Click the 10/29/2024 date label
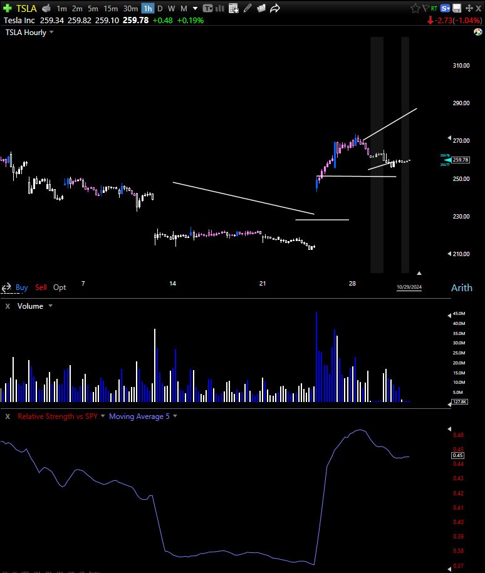 tap(409, 287)
